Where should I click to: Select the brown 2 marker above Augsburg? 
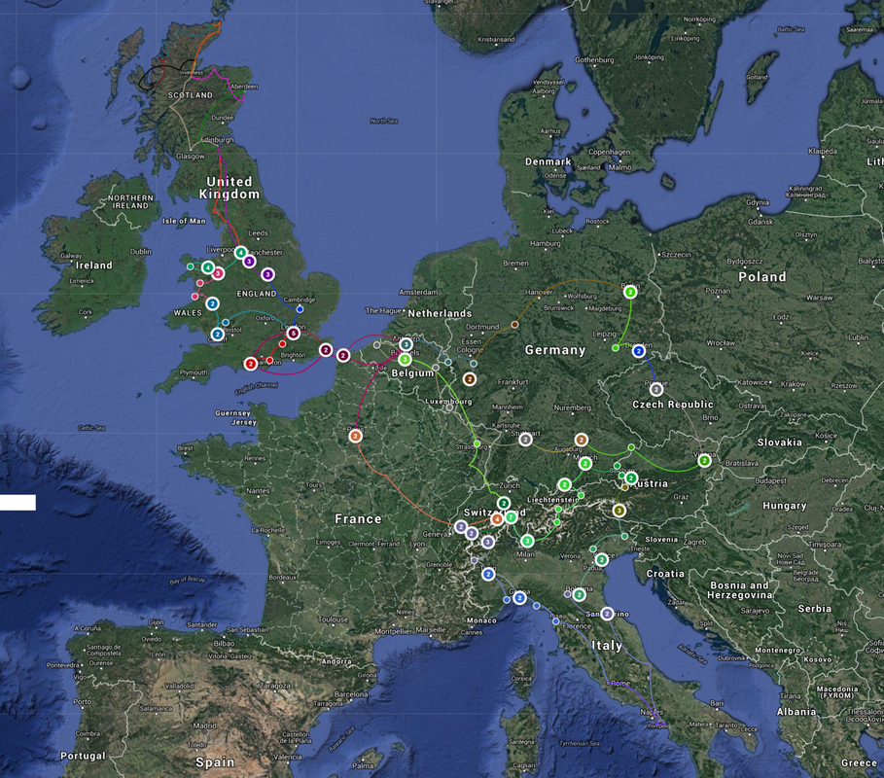(582, 440)
